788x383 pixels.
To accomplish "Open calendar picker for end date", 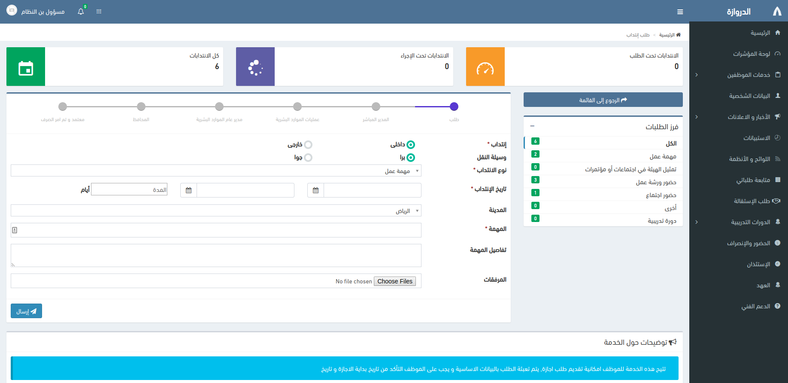I will [188, 190].
